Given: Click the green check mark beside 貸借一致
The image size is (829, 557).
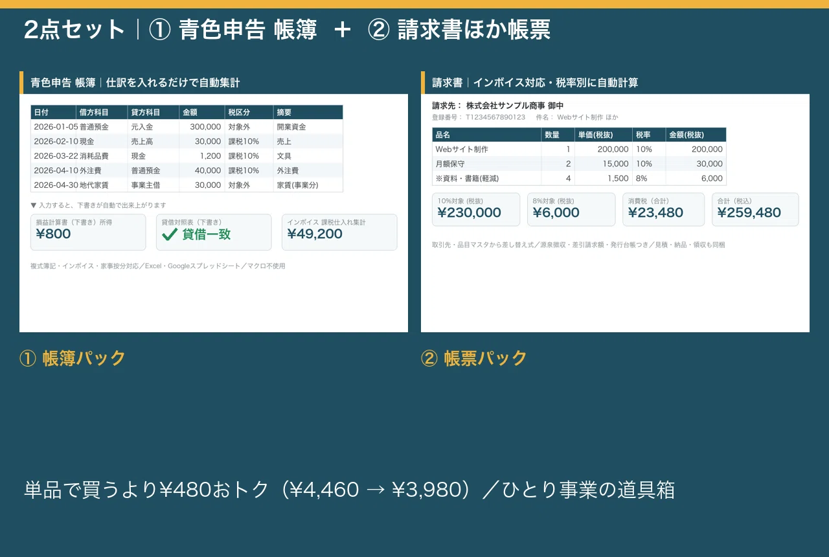Looking at the screenshot, I should click(170, 234).
